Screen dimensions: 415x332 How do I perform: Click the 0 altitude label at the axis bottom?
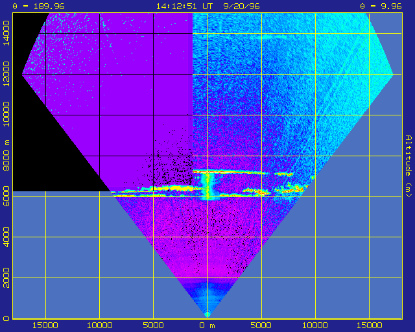pos(6,318)
